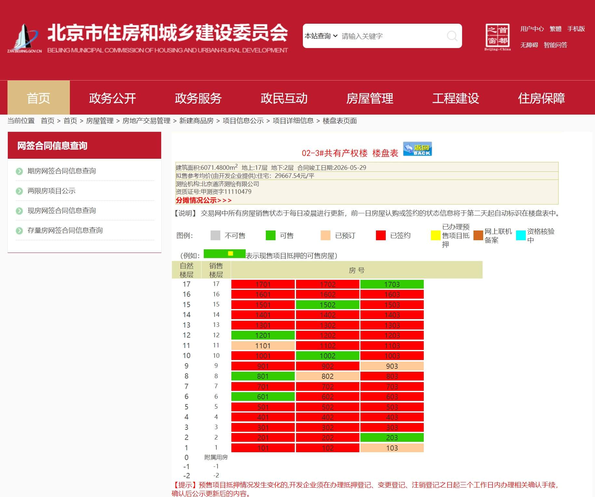Expand 分摊情况公示 details link
Screen dimensions: 595x497
point(203,200)
